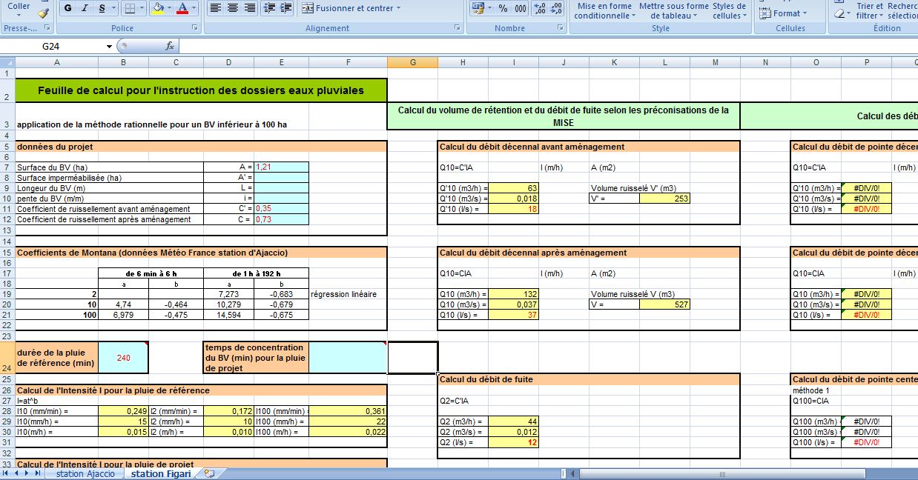Select the increase indent icon
The image size is (918, 480).
[x=285, y=8]
